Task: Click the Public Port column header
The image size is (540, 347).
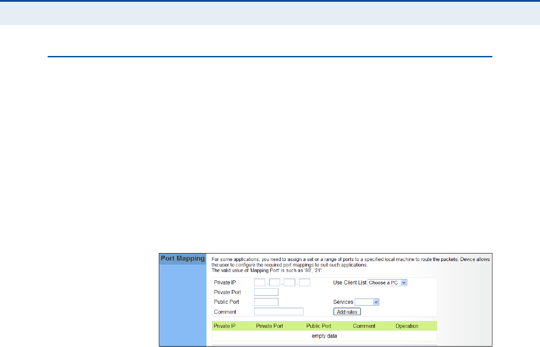Action: (x=319, y=326)
